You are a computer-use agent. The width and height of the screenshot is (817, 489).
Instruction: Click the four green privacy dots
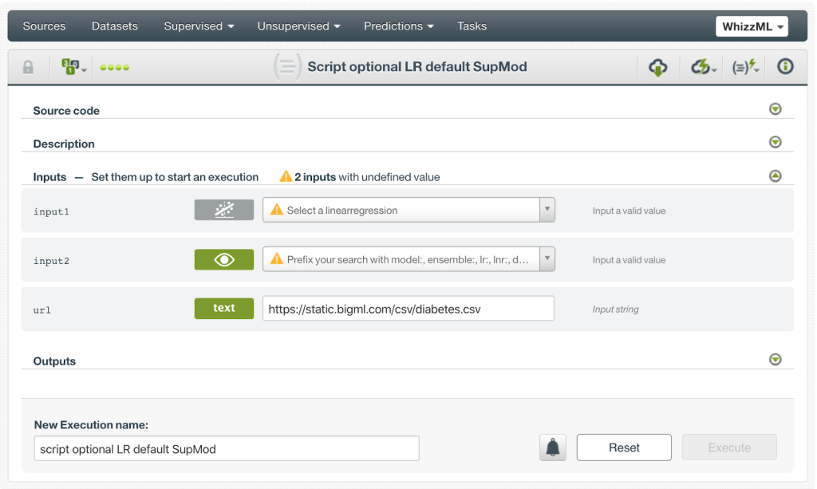[x=114, y=67]
